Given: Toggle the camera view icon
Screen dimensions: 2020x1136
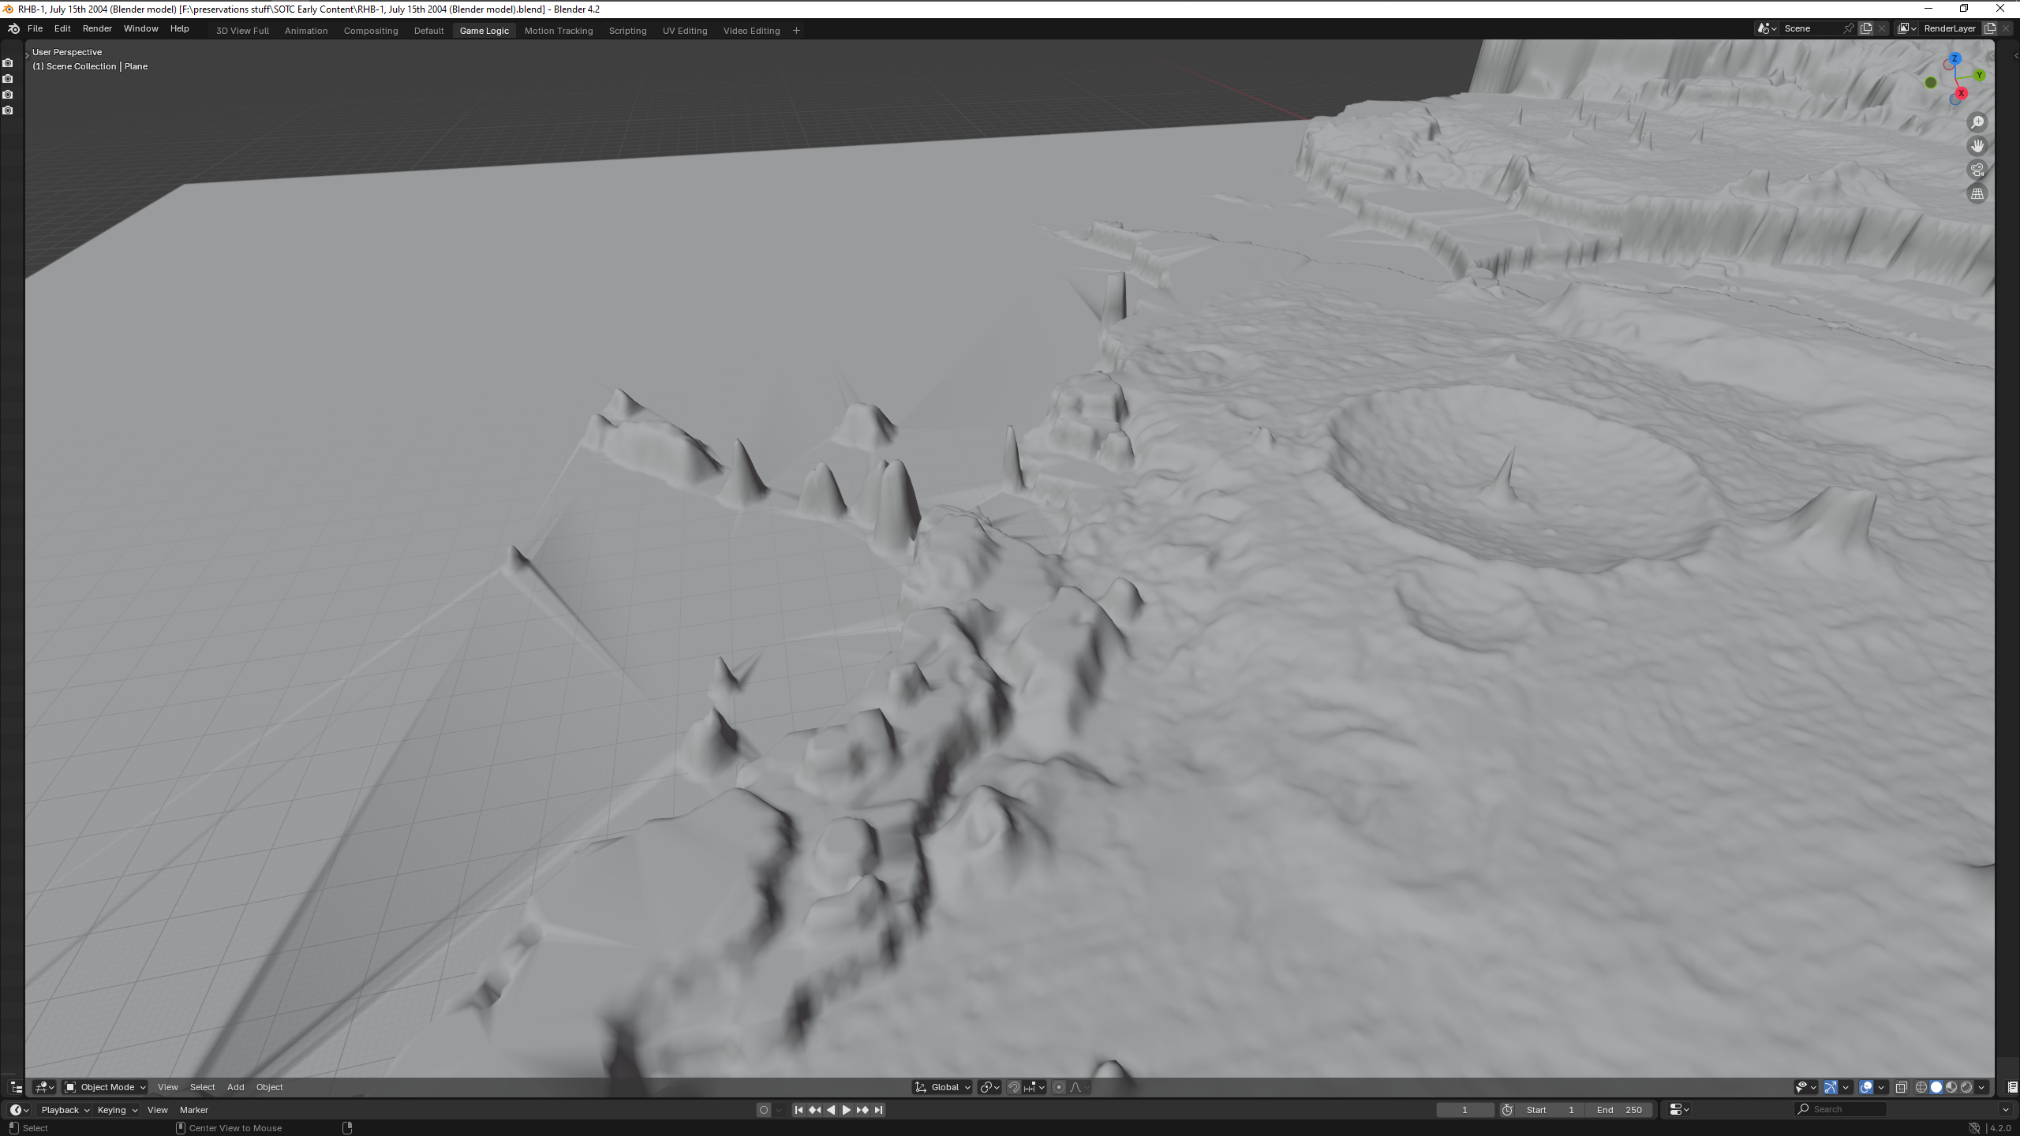Looking at the screenshot, I should [1977, 170].
